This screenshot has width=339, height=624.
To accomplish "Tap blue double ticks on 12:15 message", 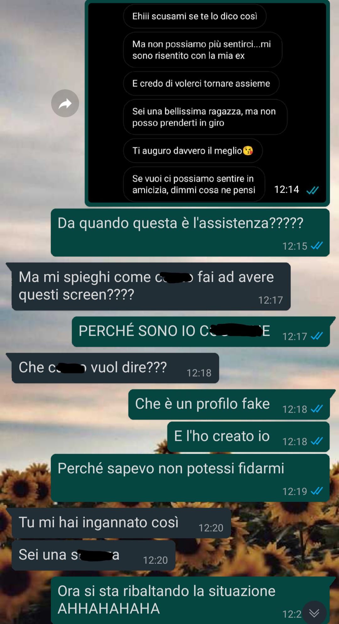I will (317, 246).
